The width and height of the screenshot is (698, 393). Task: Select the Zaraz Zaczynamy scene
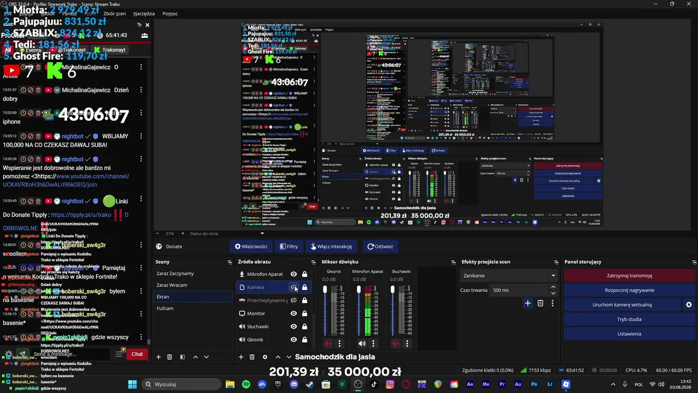click(x=194, y=273)
